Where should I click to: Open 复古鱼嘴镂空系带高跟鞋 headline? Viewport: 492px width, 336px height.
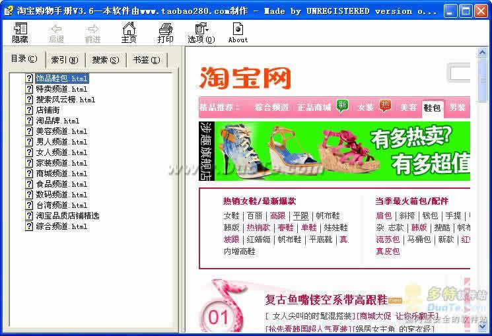click(x=326, y=300)
